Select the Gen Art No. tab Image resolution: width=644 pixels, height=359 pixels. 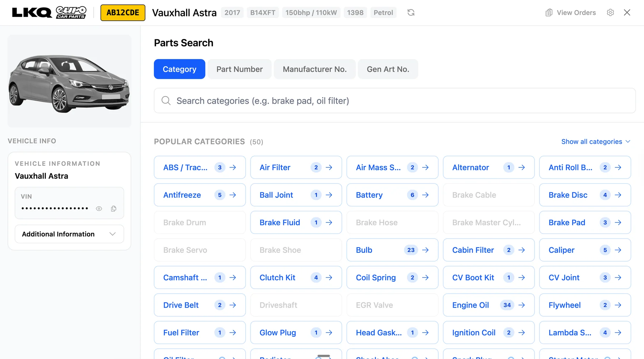(x=388, y=69)
